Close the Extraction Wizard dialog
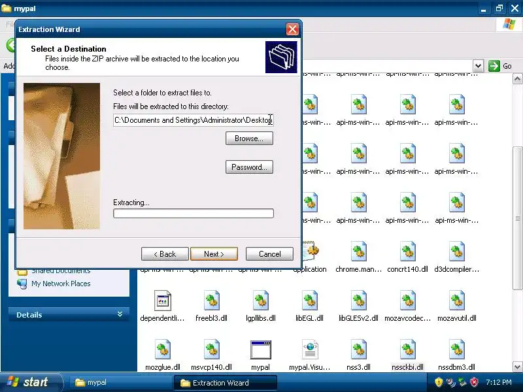Viewport: 523px width, 392px height. click(x=292, y=29)
